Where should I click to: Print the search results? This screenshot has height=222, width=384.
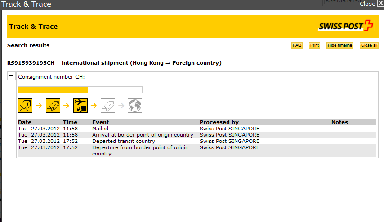click(x=314, y=45)
